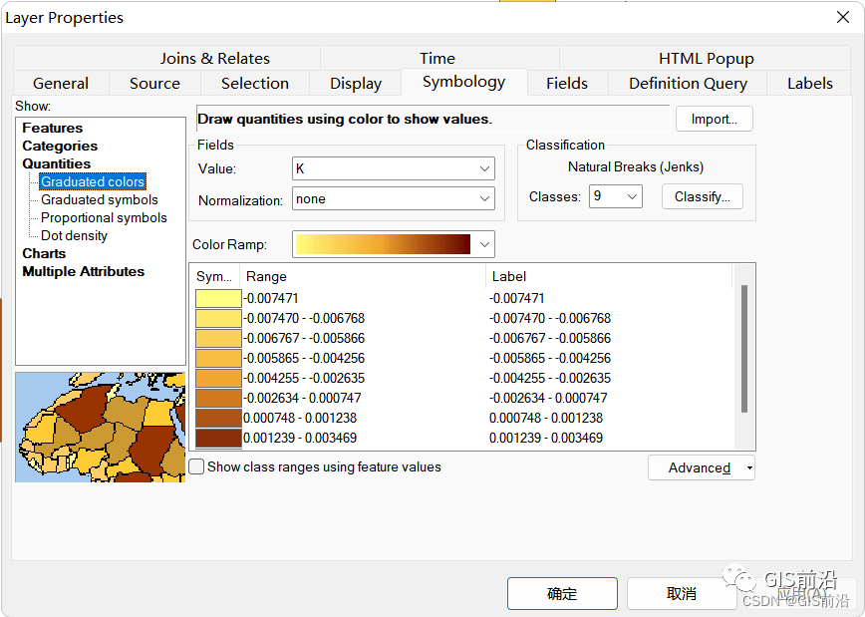Viewport: 865px width, 617px height.
Task: Click the Classify button
Action: pos(702,196)
